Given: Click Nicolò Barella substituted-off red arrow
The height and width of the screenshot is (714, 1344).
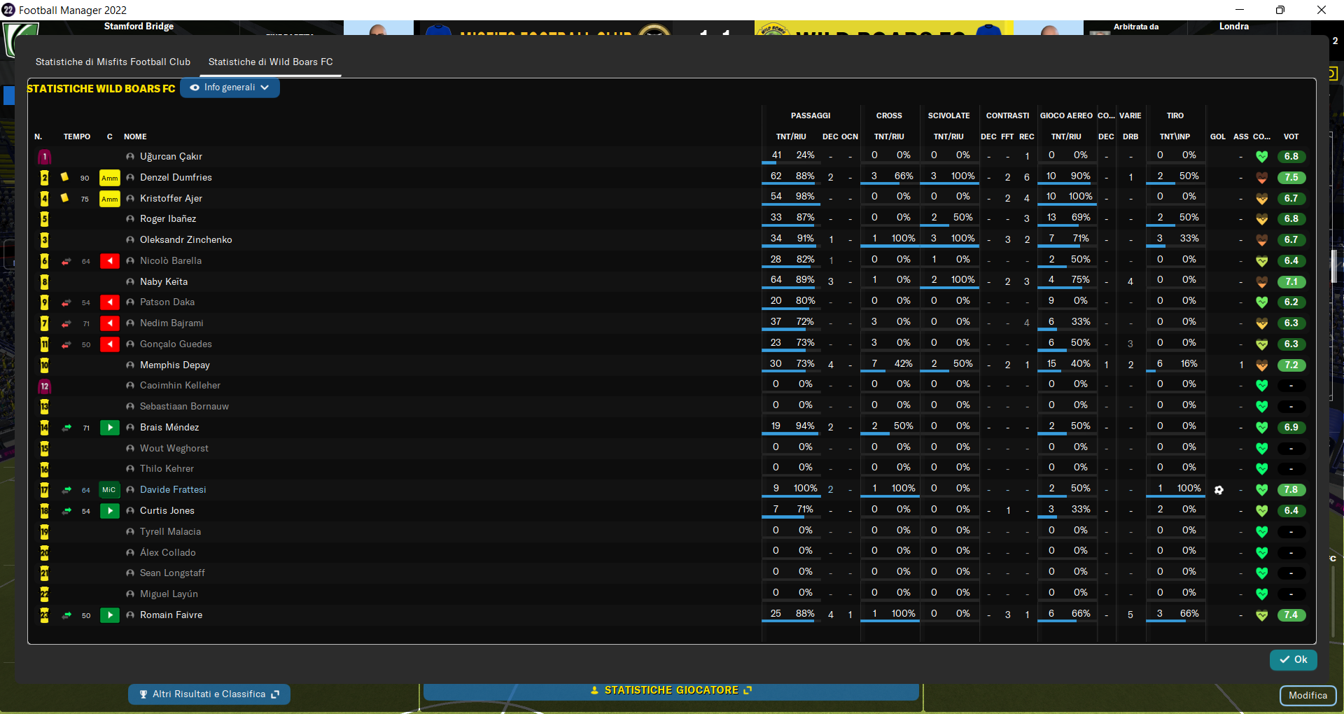Looking at the screenshot, I should [x=110, y=261].
